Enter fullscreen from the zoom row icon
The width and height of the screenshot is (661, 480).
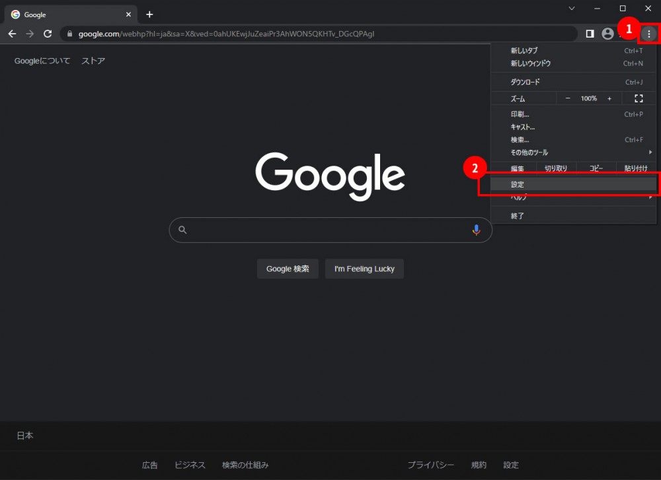point(639,98)
